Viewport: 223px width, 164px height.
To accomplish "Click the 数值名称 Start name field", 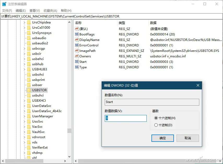I will point(152,102).
